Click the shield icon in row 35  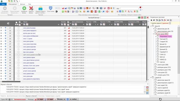5,39
